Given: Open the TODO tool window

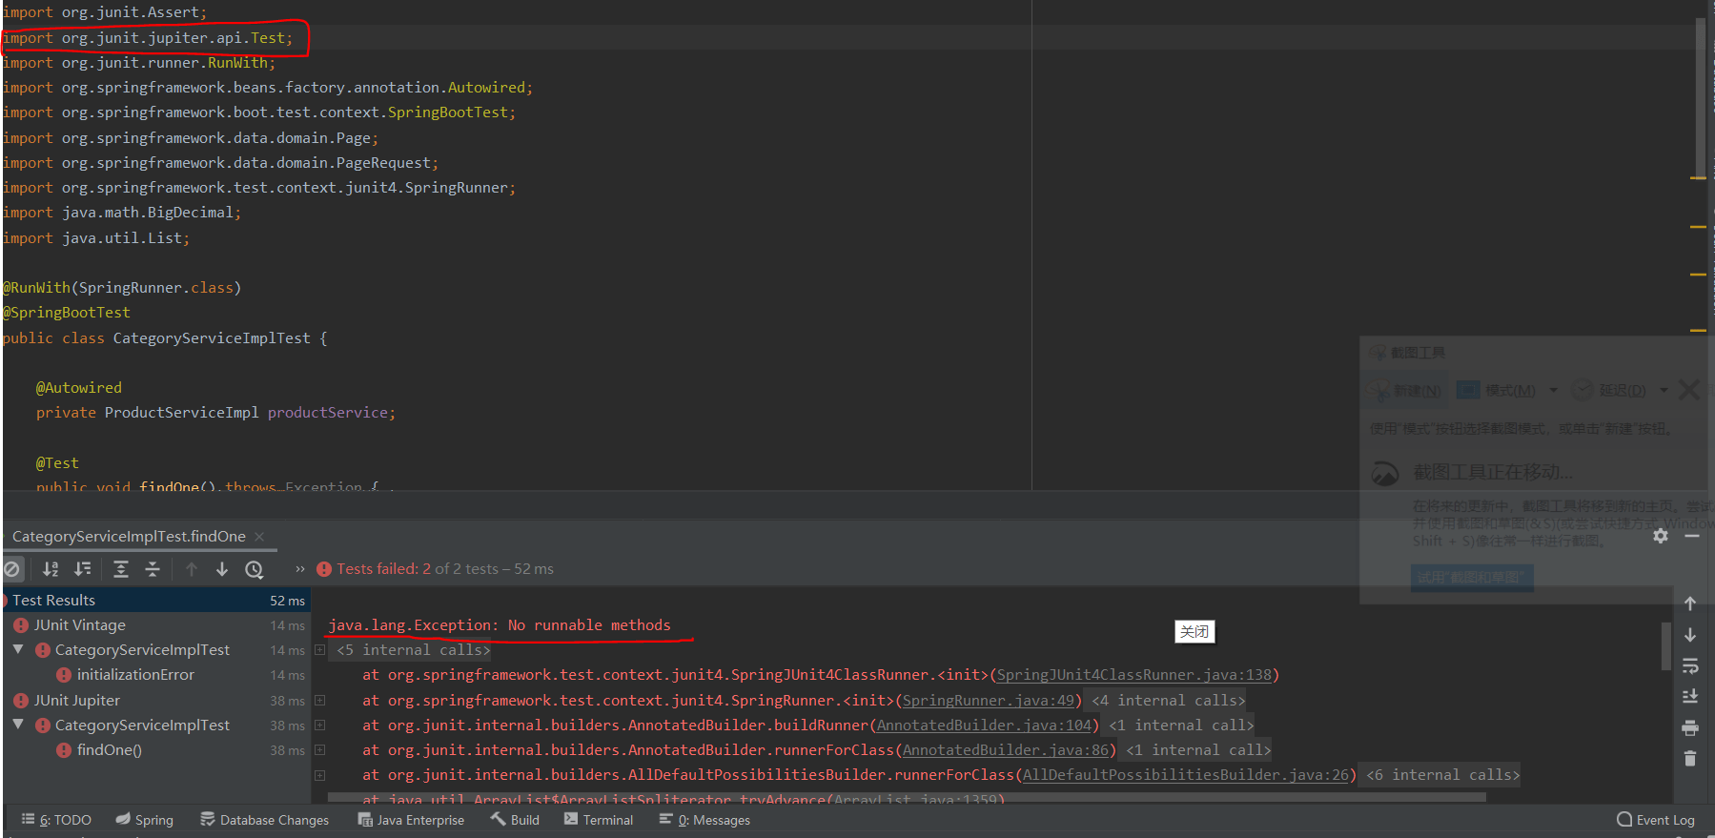Looking at the screenshot, I should click(x=56, y=820).
